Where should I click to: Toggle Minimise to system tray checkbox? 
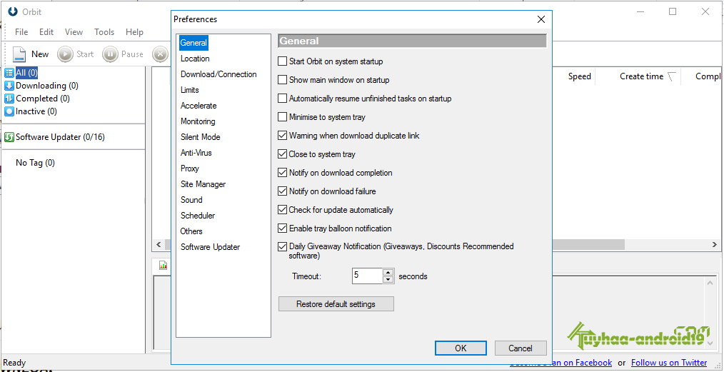tap(282, 117)
